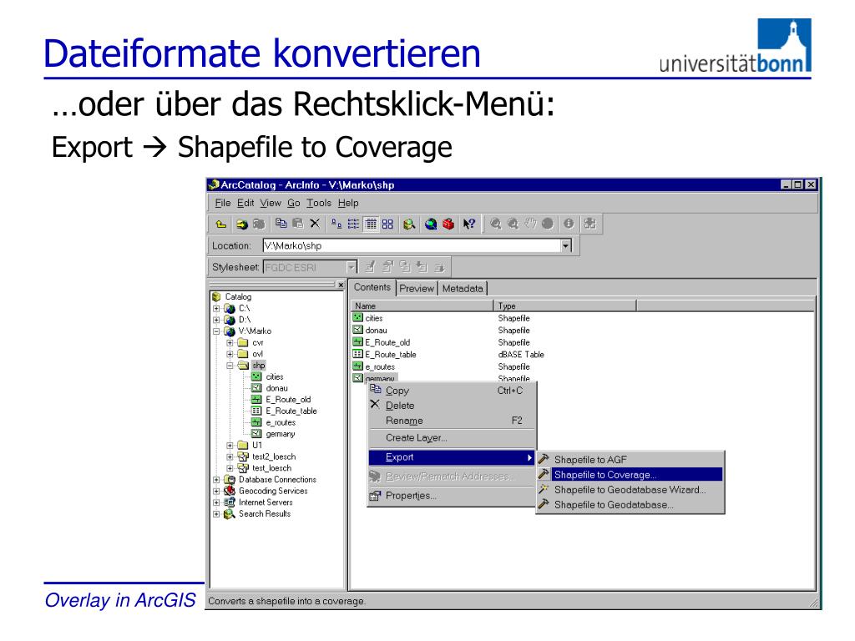Open the Go menu

(x=294, y=204)
